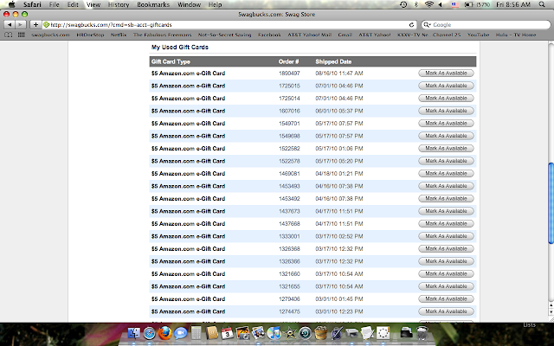Mark order 1274475 as available
The height and width of the screenshot is (346, 554).
click(446, 311)
